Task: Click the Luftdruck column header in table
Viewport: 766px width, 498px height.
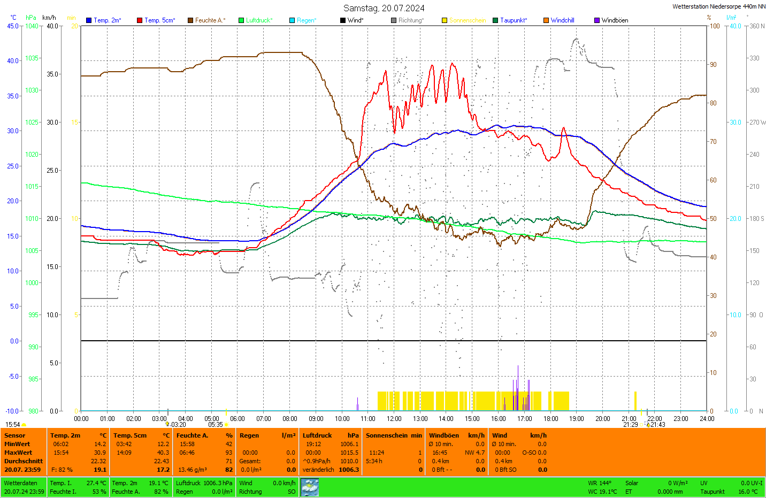Action: [x=317, y=435]
